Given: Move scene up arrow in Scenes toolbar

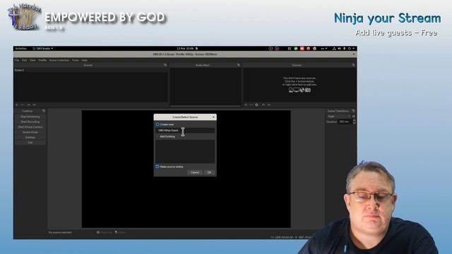Looking at the screenshot, I should 29,105.
